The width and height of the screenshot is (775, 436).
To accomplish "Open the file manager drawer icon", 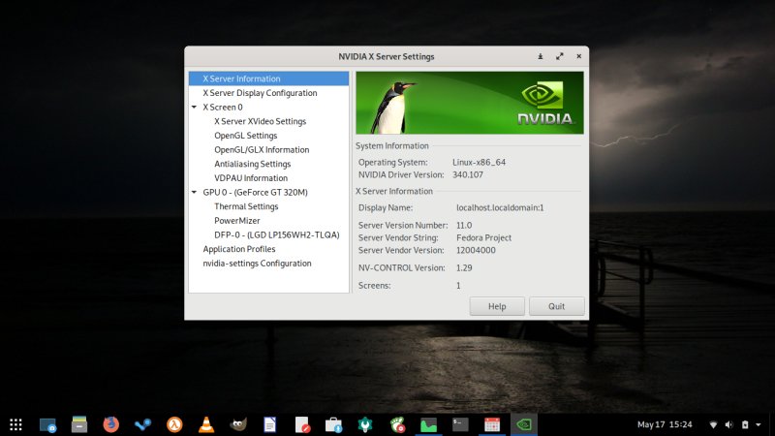I will coord(79,424).
